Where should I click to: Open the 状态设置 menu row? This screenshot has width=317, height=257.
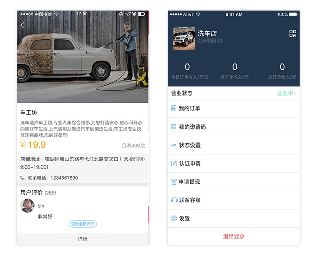(234, 145)
